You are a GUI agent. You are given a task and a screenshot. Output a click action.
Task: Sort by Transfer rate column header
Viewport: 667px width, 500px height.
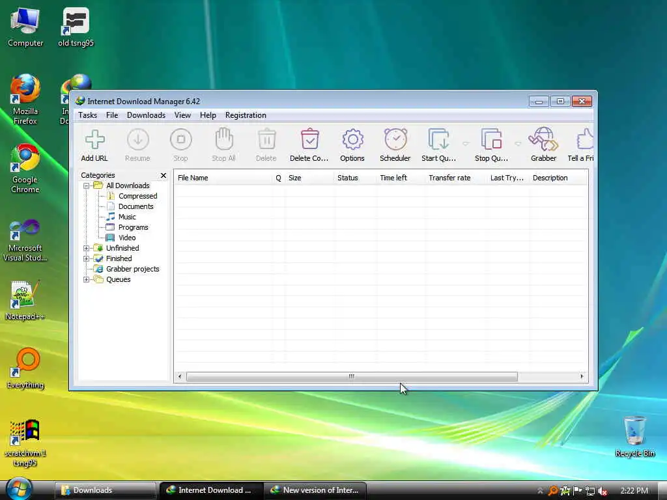(x=456, y=178)
